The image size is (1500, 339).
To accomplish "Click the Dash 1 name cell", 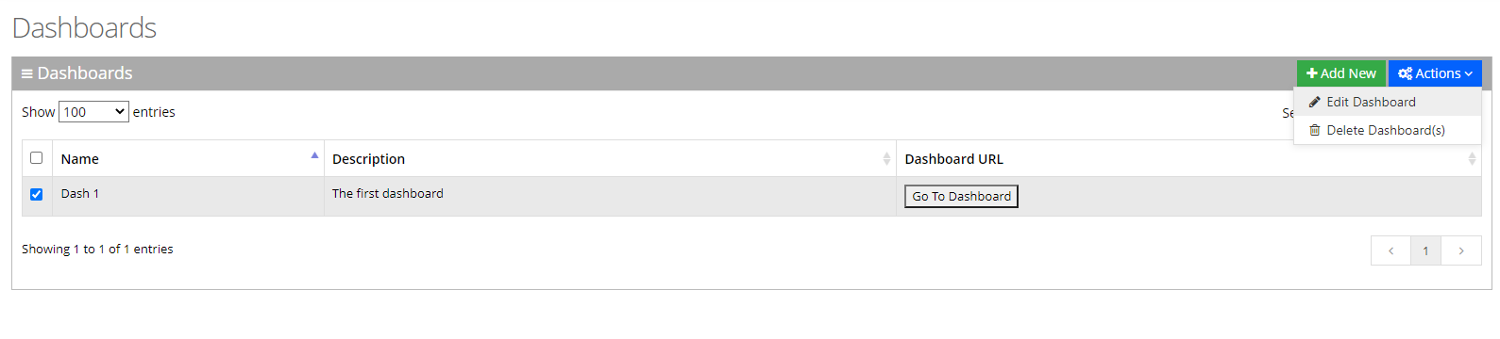I will [x=188, y=196].
